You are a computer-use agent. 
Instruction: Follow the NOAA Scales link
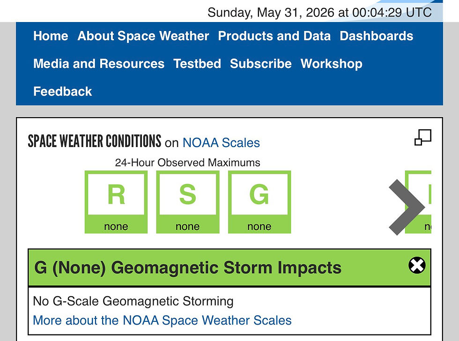point(221,143)
